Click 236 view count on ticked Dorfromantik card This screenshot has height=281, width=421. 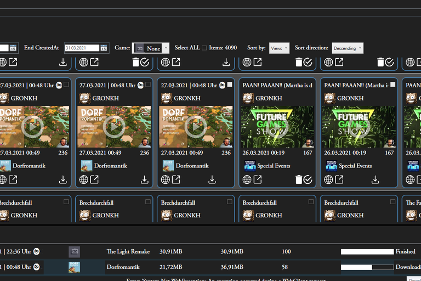click(226, 153)
